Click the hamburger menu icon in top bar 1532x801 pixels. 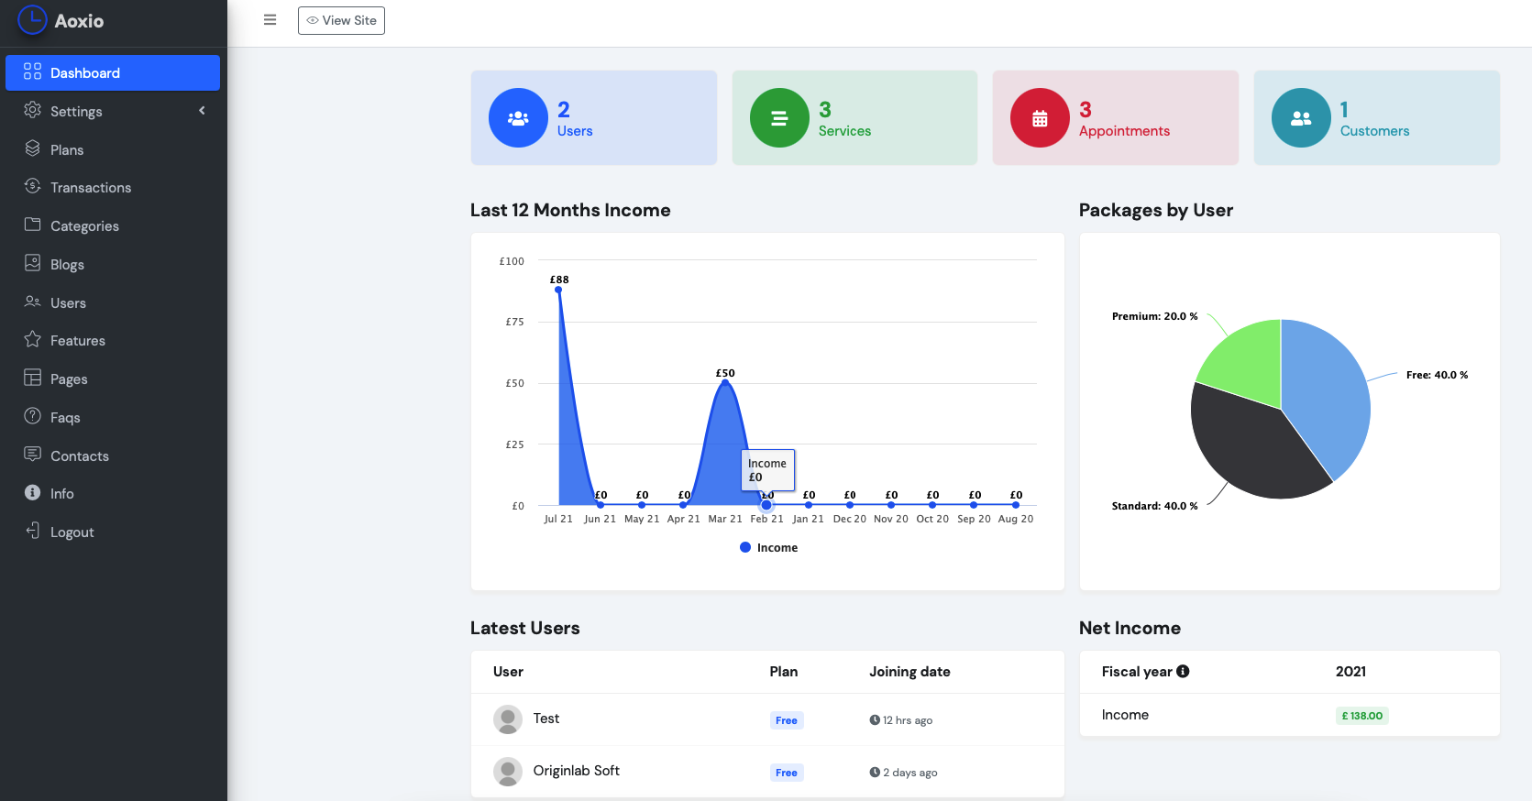tap(270, 20)
